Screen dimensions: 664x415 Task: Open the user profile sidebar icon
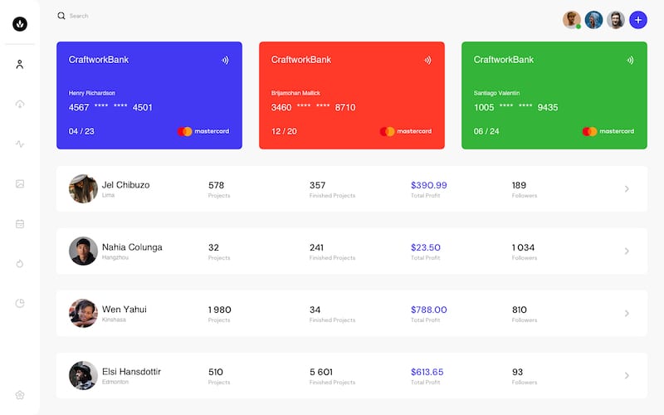20,64
